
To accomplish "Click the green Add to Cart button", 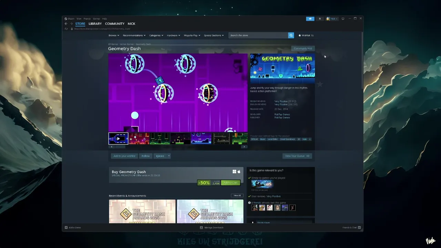I will [230, 183].
